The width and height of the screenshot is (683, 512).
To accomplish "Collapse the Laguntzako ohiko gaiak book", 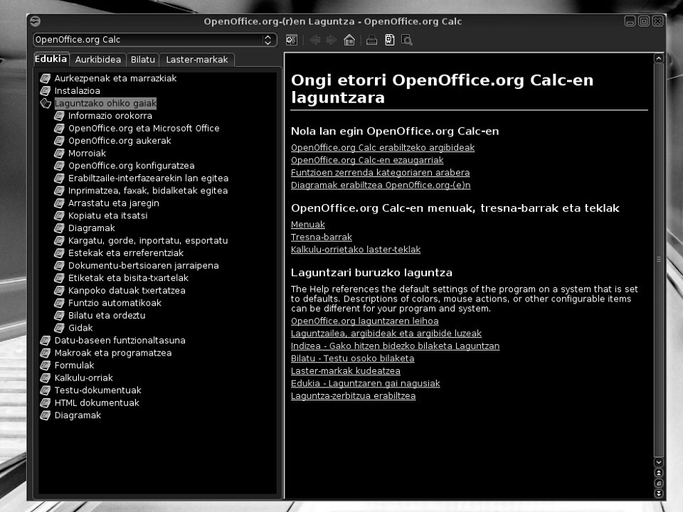I will coord(46,103).
